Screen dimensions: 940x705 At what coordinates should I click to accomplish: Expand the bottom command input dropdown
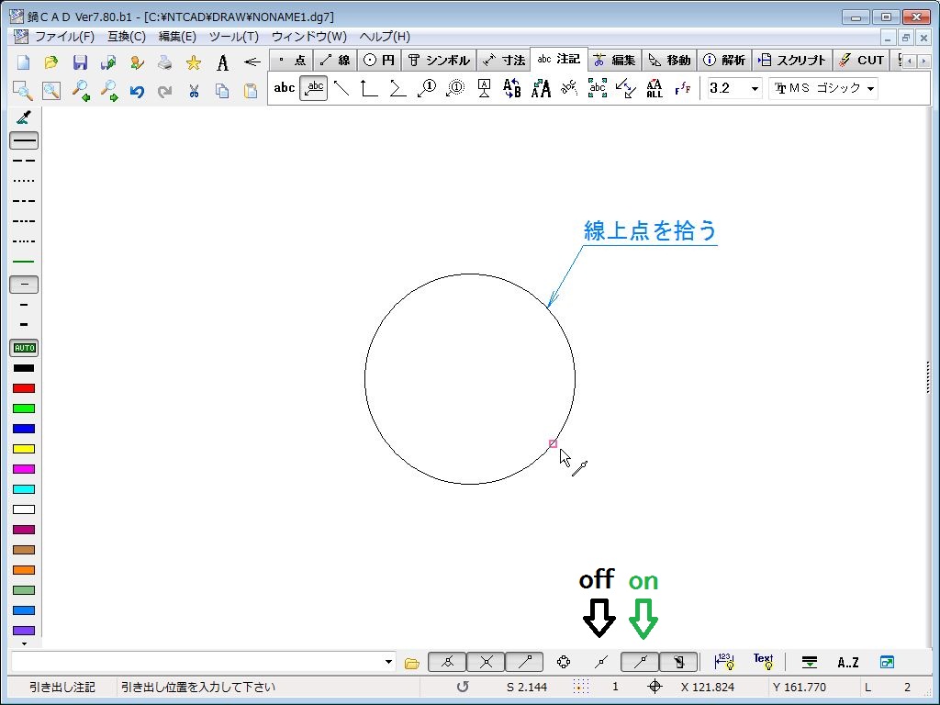(389, 662)
